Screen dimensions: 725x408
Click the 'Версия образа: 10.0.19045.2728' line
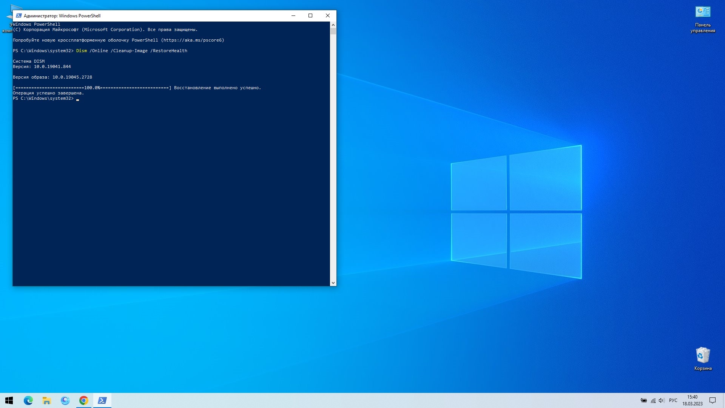click(x=52, y=77)
